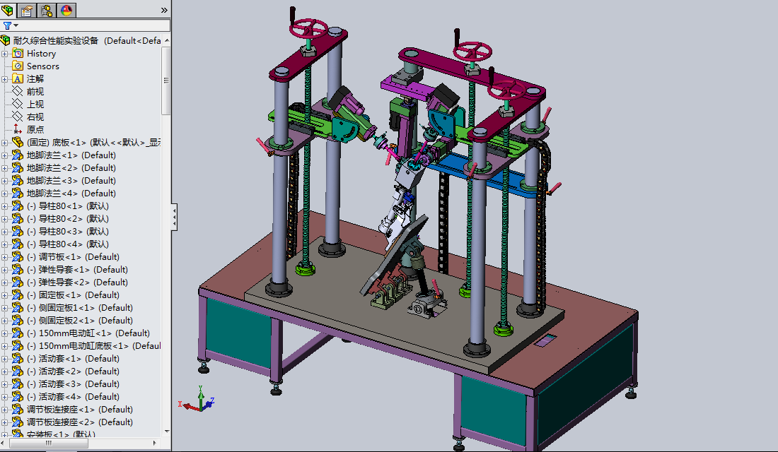Switch to the ConfigurationManager tab
This screenshot has height=452, width=778.
[x=47, y=10]
